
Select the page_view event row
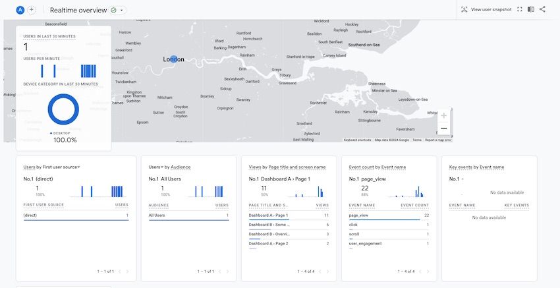coord(389,216)
